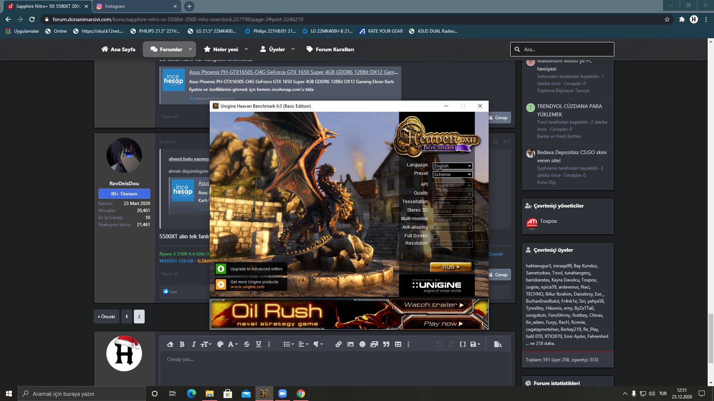The height and width of the screenshot is (401, 714).
Task: Open the text alignment dropdown in the editor
Action: [303, 344]
